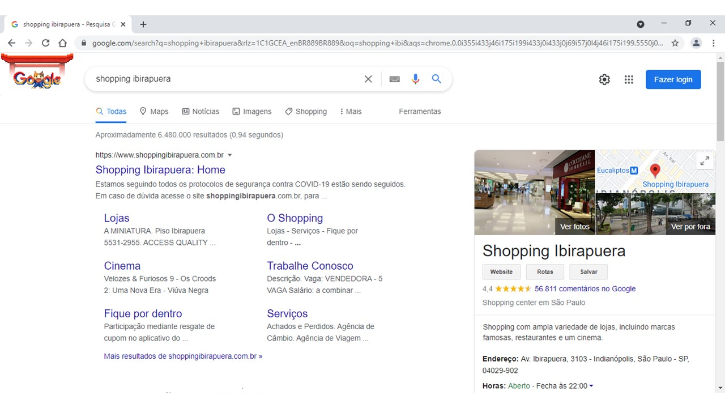Click the Eucaliptos metro station icon

click(634, 171)
